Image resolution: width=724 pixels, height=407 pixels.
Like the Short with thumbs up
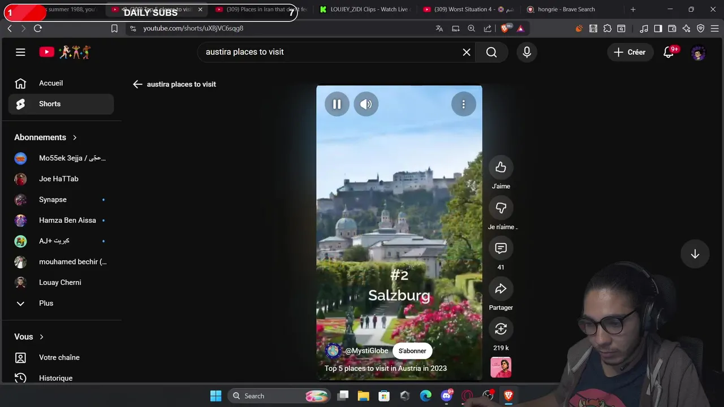(501, 167)
